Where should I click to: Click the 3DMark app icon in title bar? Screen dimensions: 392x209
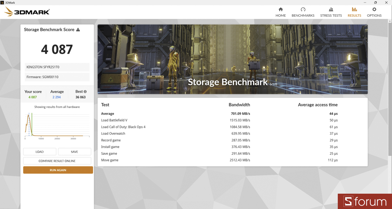(x=2, y=2)
